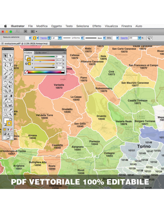The width and height of the screenshot is (164, 213).
Task: Select the Perspective Grid tool
Action: pyautogui.click(x=10, y=91)
